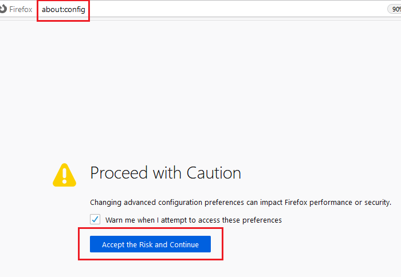Image resolution: width=401 pixels, height=277 pixels.
Task: Click blank area right of Accept button
Action: 309,245
